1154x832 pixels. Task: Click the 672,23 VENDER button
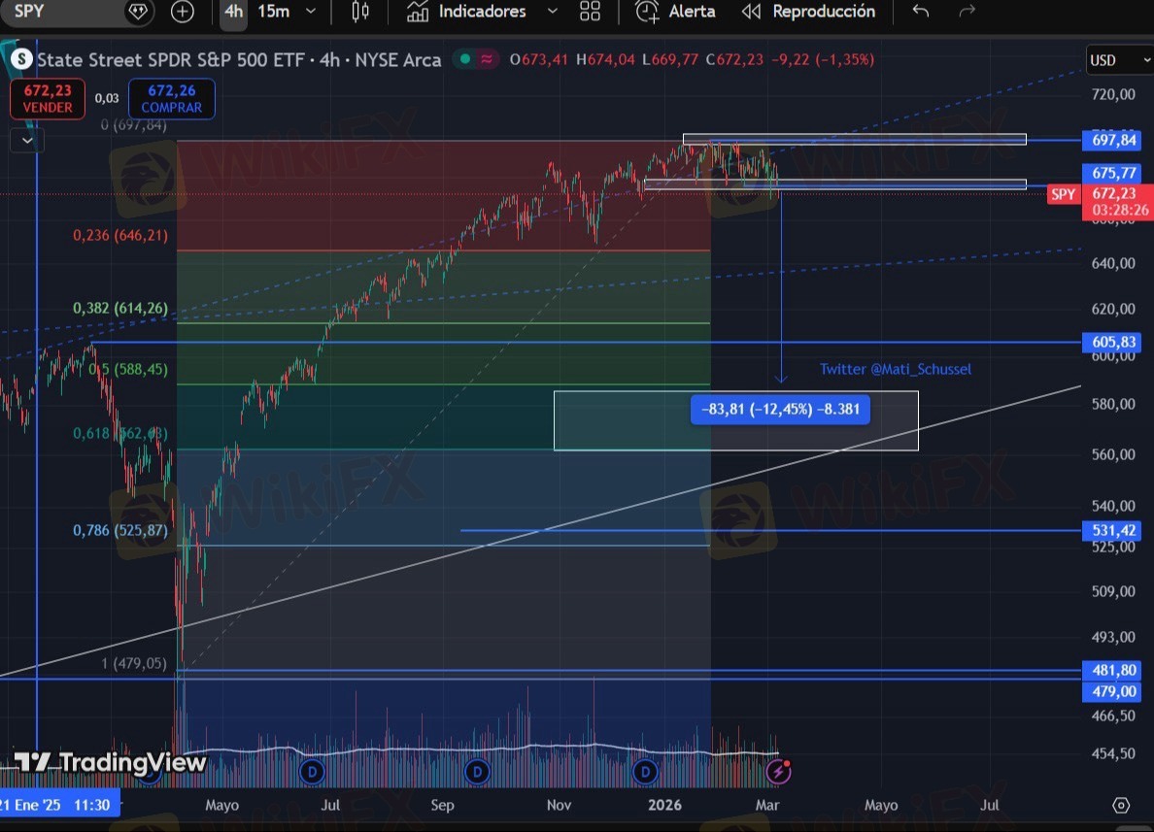tap(48, 99)
